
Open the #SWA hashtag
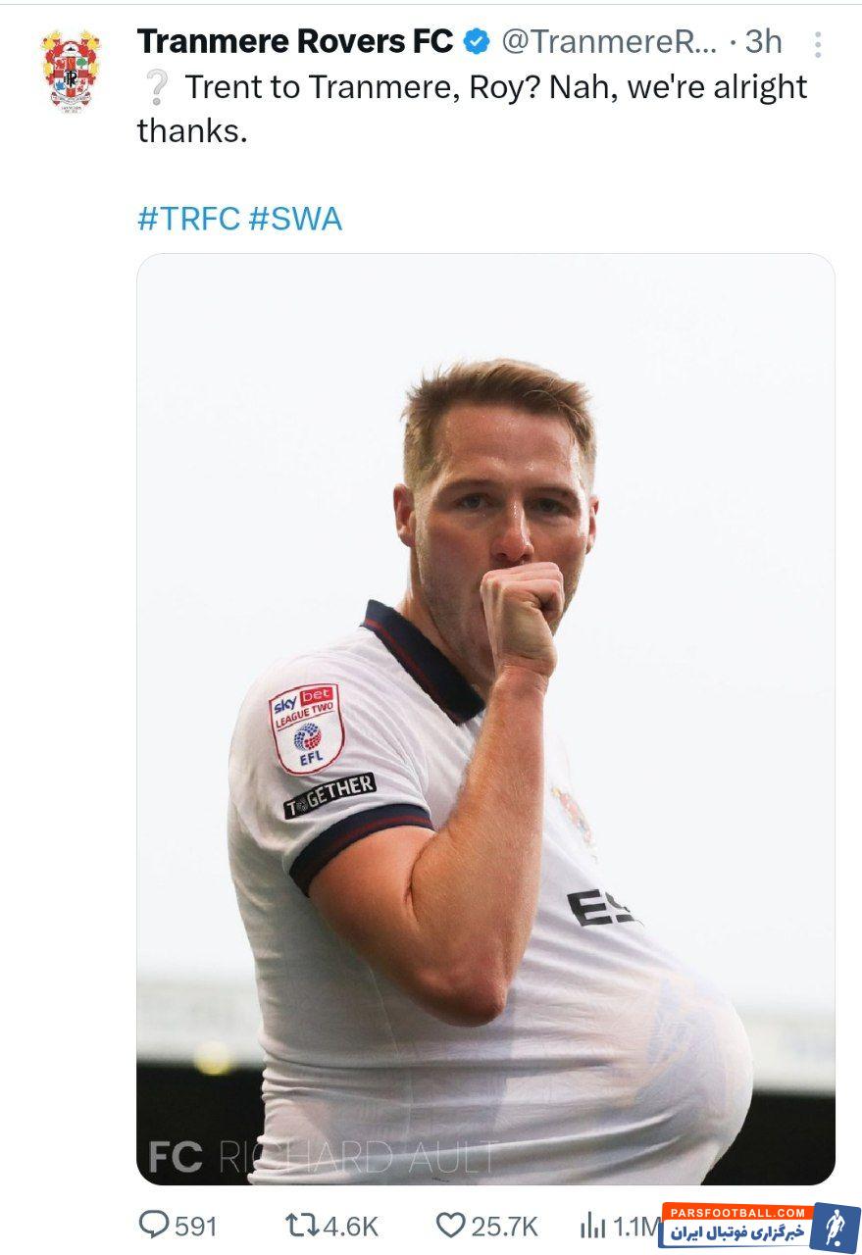[x=295, y=219]
